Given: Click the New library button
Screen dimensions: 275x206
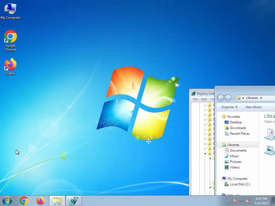Looking at the screenshot, I should (x=254, y=107).
